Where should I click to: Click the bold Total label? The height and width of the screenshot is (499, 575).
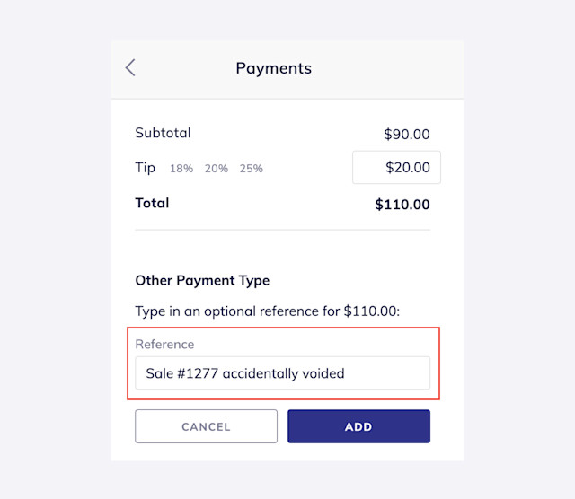tap(152, 203)
